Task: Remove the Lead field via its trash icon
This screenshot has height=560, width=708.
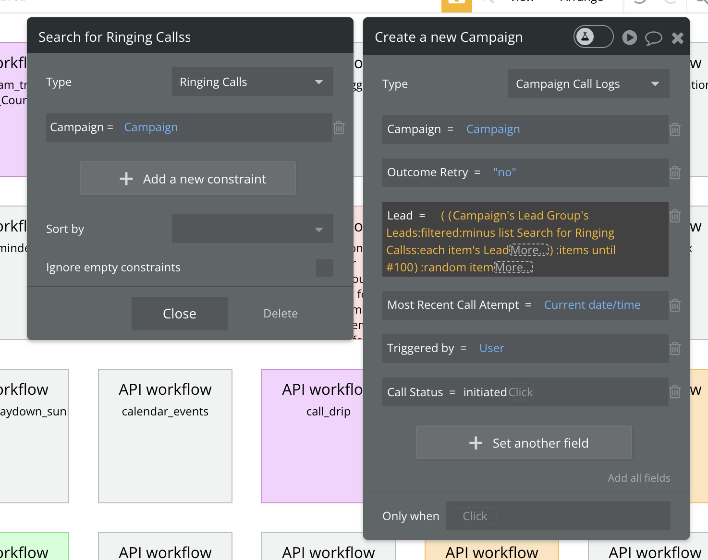Action: 675,216
